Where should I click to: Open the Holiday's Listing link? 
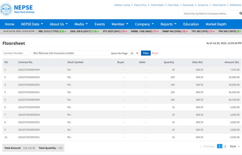pyautogui.click(x=122, y=5)
